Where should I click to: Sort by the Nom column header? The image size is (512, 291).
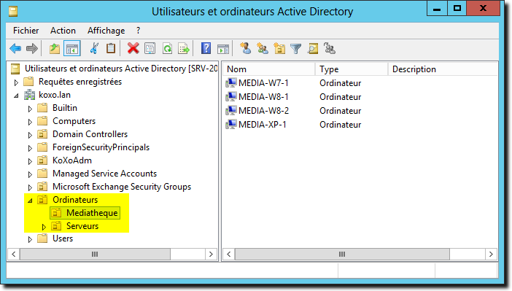coord(268,69)
